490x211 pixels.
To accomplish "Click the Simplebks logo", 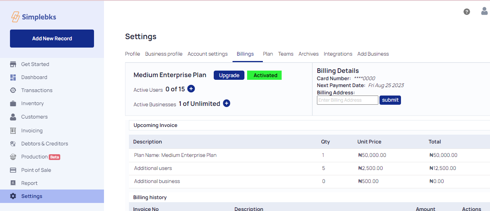I will point(34,17).
